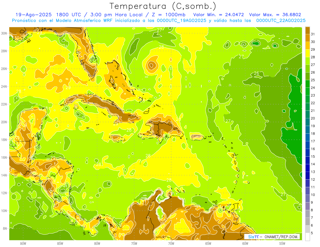Viewport: 320px width, 247px height.
Task: Pick the yellow swatch between 28 and 29
Action: [x=307, y=53]
